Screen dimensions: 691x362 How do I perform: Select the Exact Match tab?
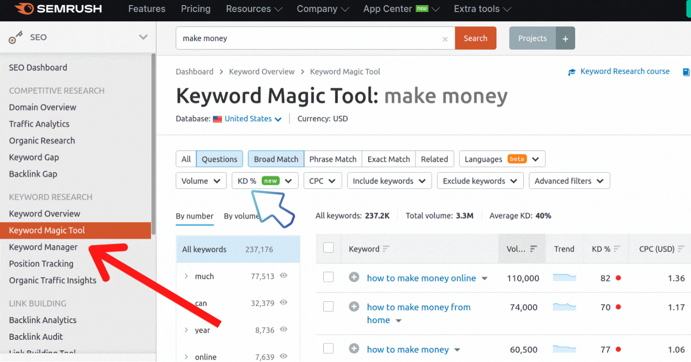coord(389,159)
